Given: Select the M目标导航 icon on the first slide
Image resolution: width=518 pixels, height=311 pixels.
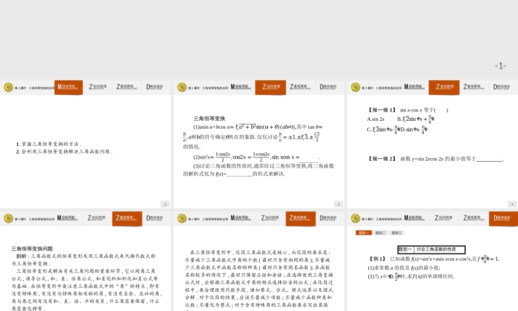Looking at the screenshot, I should [x=69, y=87].
